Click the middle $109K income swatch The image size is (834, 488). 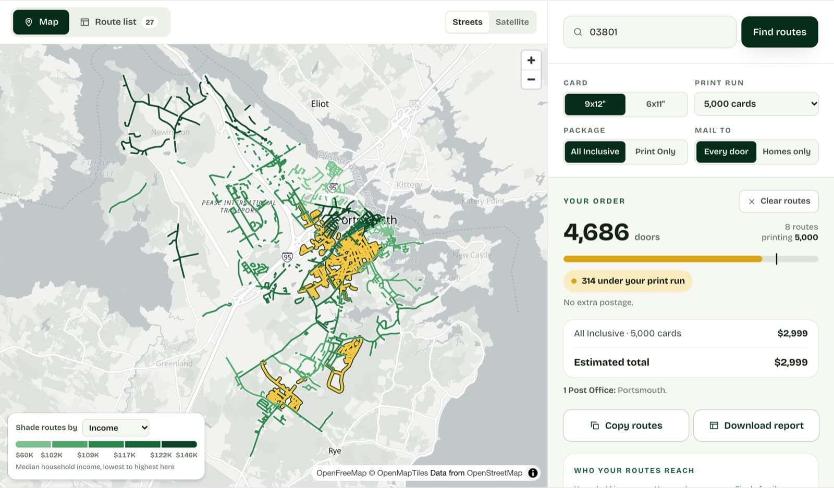[106, 444]
